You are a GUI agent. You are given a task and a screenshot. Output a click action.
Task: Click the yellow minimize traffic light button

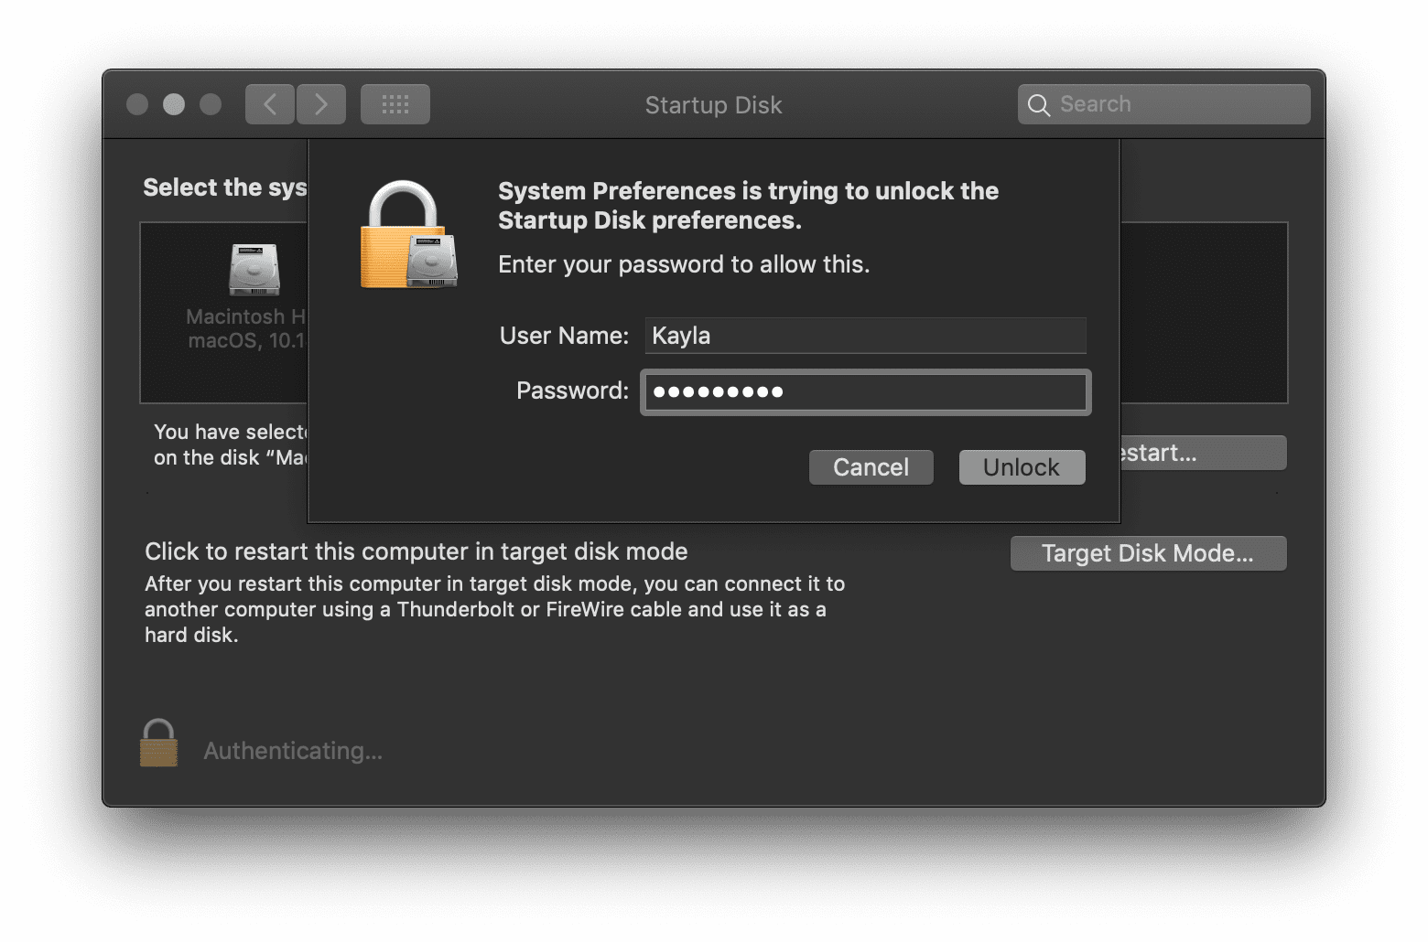point(174,104)
